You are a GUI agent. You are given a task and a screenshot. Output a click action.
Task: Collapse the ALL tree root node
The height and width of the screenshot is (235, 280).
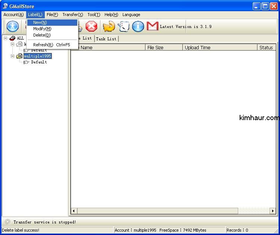tap(6, 38)
